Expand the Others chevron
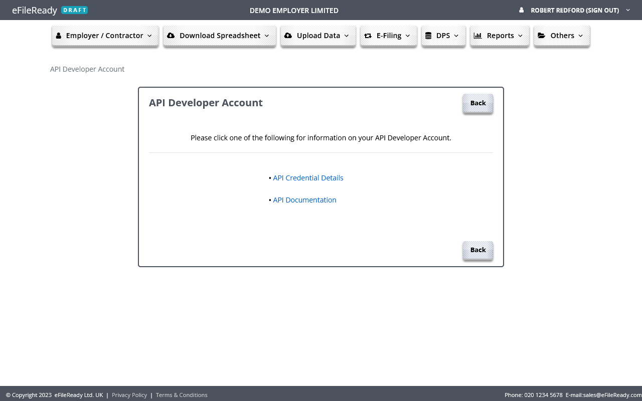642x401 pixels. [581, 36]
